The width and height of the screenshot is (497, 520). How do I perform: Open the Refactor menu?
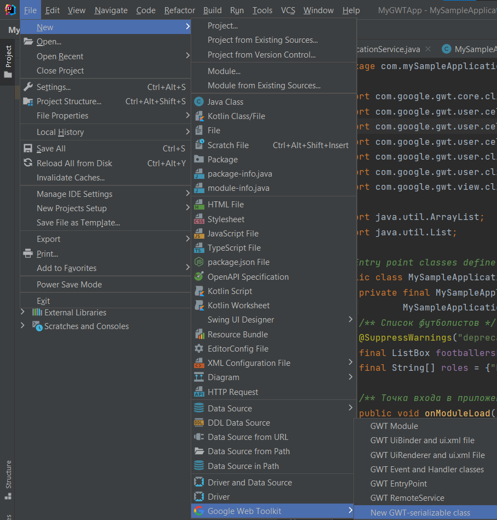[x=180, y=10]
